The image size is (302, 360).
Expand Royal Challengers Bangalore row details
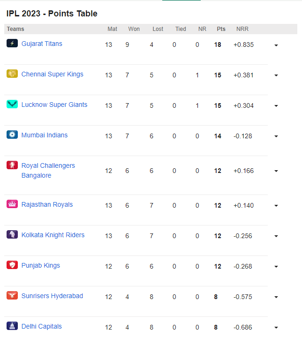tap(276, 171)
